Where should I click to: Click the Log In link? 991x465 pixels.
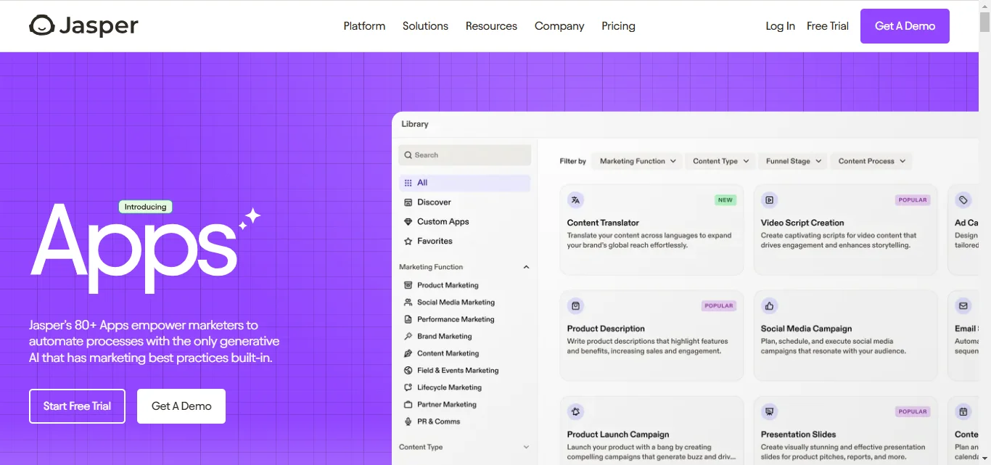tap(780, 26)
